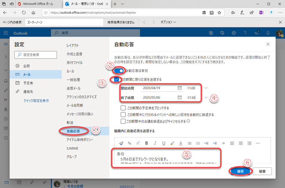
Task: Click the superscript A icon in editor
Action: [x=138, y=143]
